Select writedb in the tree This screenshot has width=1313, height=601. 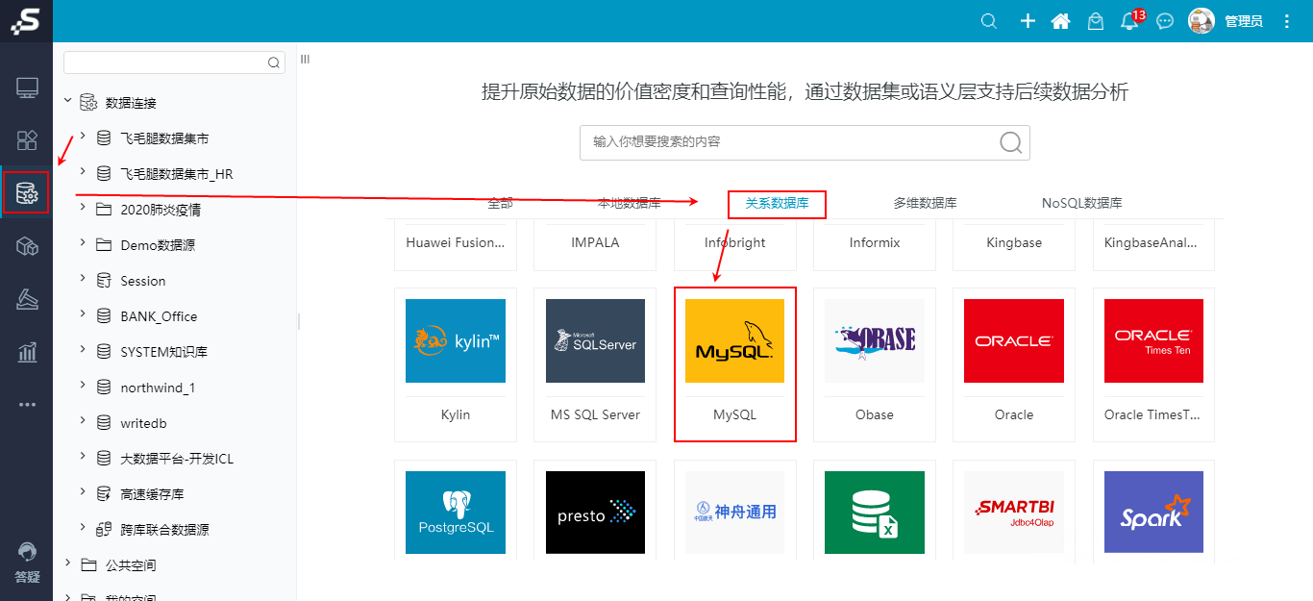pos(144,423)
